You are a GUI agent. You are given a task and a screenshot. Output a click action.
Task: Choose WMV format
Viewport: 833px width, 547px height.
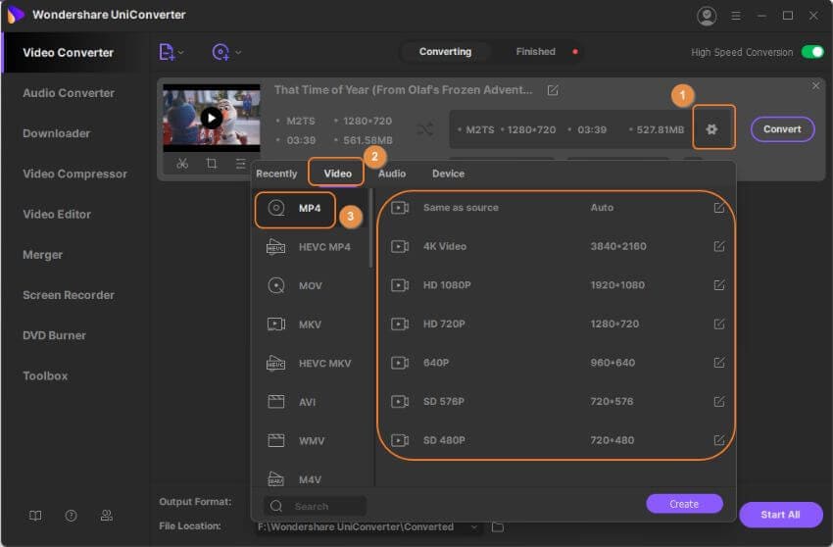pos(311,441)
